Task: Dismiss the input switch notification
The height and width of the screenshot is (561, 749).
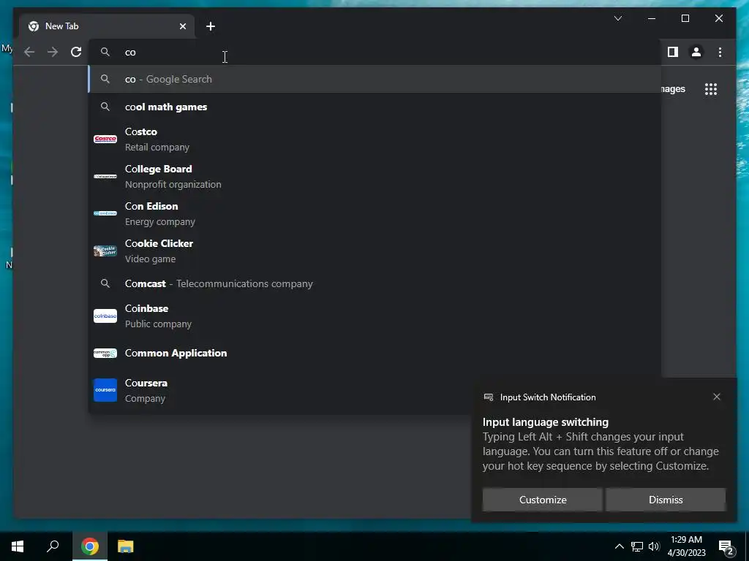Action: click(x=666, y=500)
